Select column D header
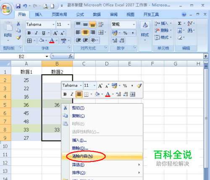This screenshot has height=180, width=210. 107,64
